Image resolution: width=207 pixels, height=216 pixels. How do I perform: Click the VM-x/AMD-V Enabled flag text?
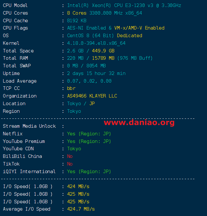pyautogui.click(x=139, y=28)
